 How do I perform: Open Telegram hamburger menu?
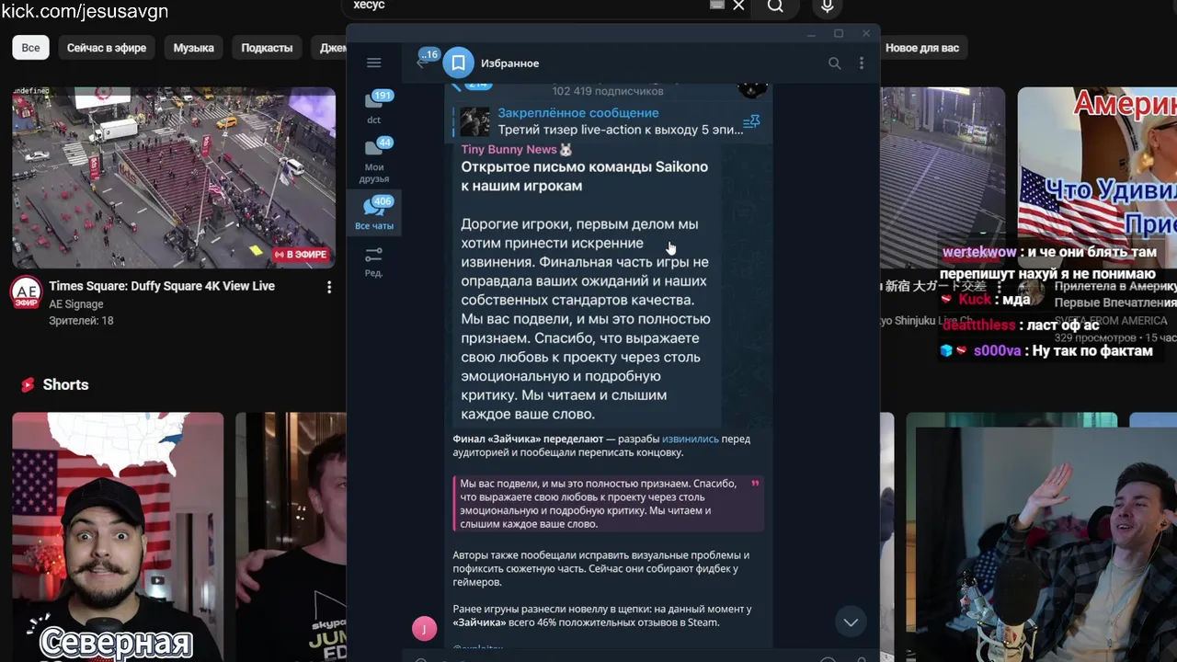tap(373, 63)
